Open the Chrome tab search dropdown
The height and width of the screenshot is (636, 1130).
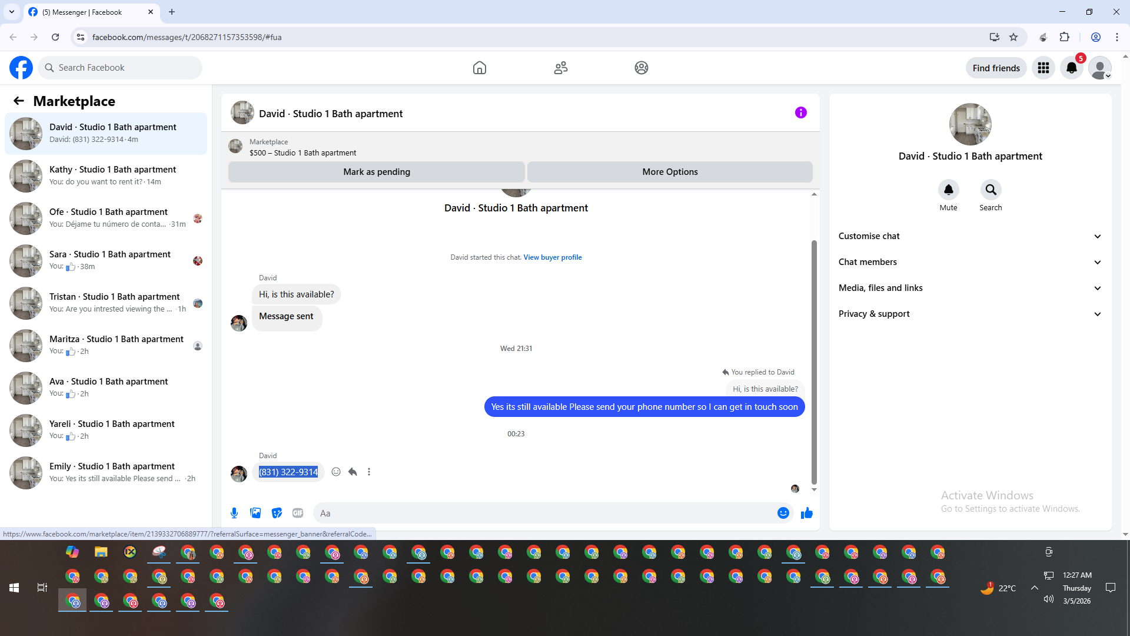tap(12, 12)
